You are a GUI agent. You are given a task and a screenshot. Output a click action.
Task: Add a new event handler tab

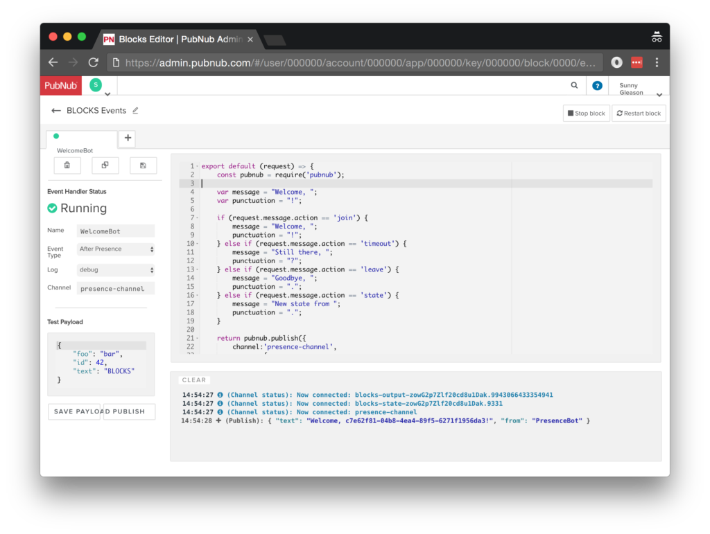[128, 139]
